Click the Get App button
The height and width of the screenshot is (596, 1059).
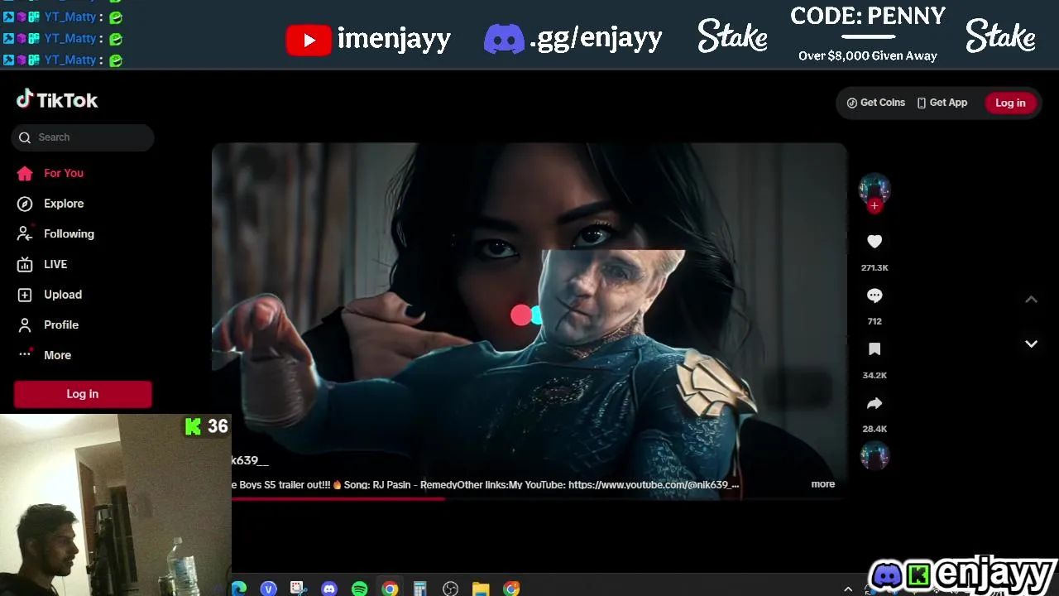(942, 103)
